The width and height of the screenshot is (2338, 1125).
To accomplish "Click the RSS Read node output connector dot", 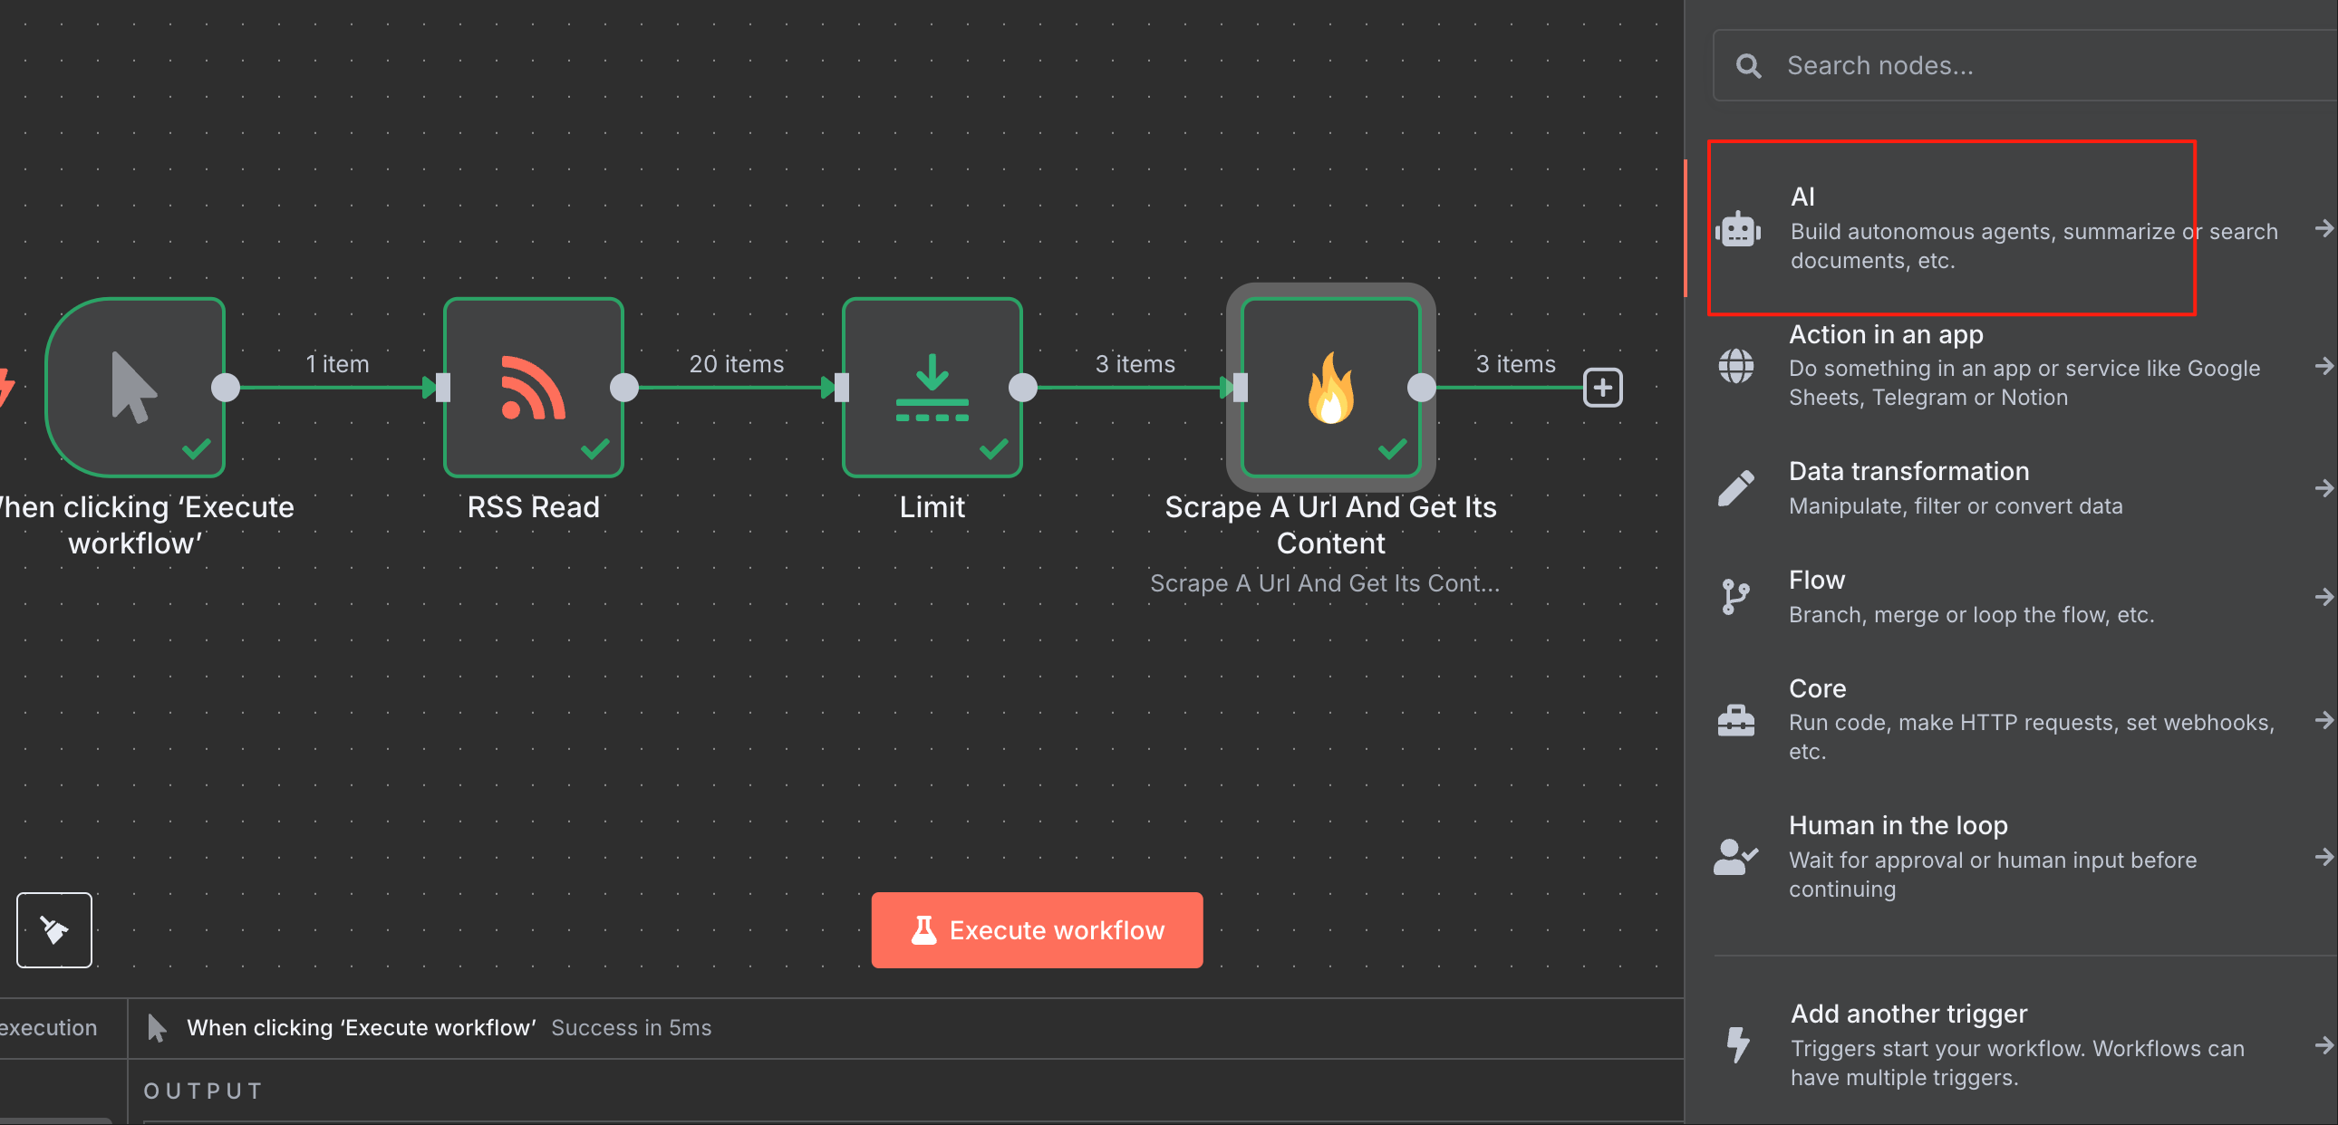I will click(x=624, y=388).
